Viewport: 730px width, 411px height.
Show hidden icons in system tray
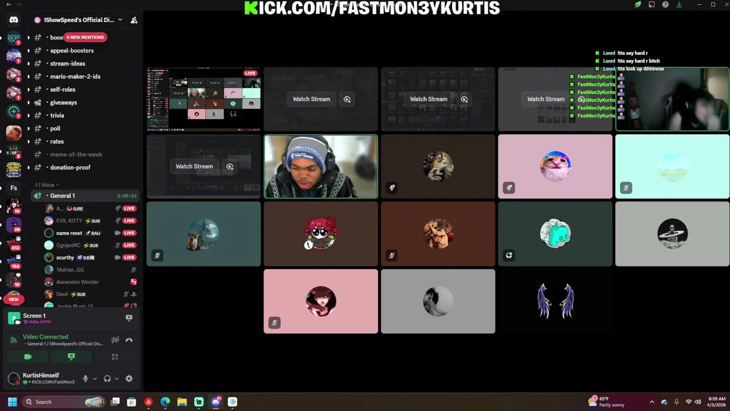(x=652, y=402)
